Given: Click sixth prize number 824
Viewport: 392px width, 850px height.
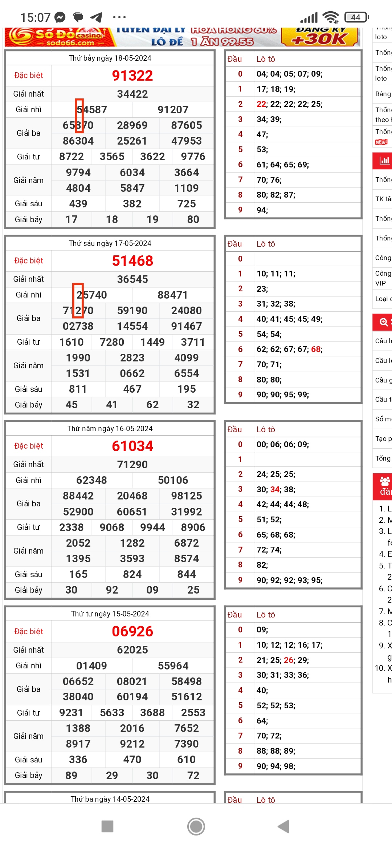Looking at the screenshot, I should coord(132,574).
